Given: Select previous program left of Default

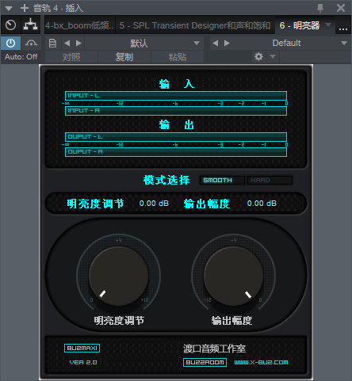Looking at the screenshot, I should pos(215,43).
